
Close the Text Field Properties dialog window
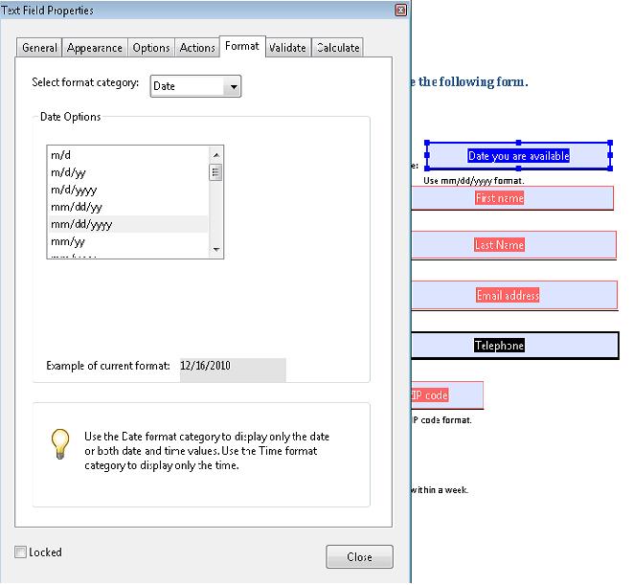[x=359, y=556]
